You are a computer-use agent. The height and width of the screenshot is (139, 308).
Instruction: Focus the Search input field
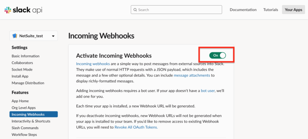(176, 10)
